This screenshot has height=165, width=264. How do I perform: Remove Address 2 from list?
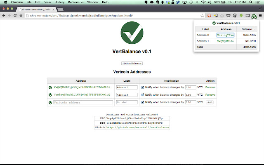tap(210, 95)
